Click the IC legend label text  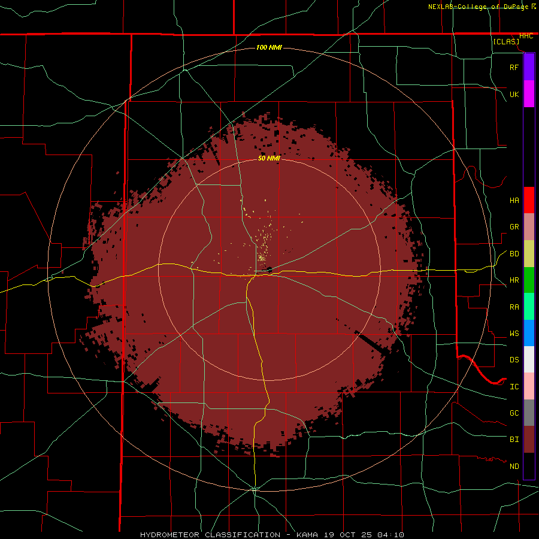(x=514, y=387)
